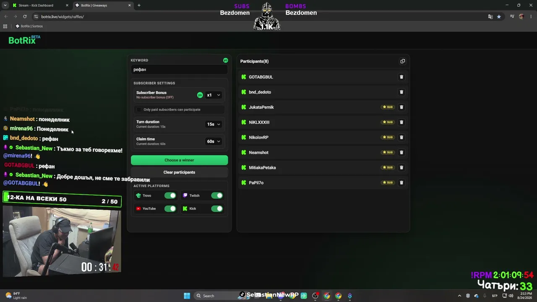Remove bnd_dedoto using its trash icon

coord(401,92)
